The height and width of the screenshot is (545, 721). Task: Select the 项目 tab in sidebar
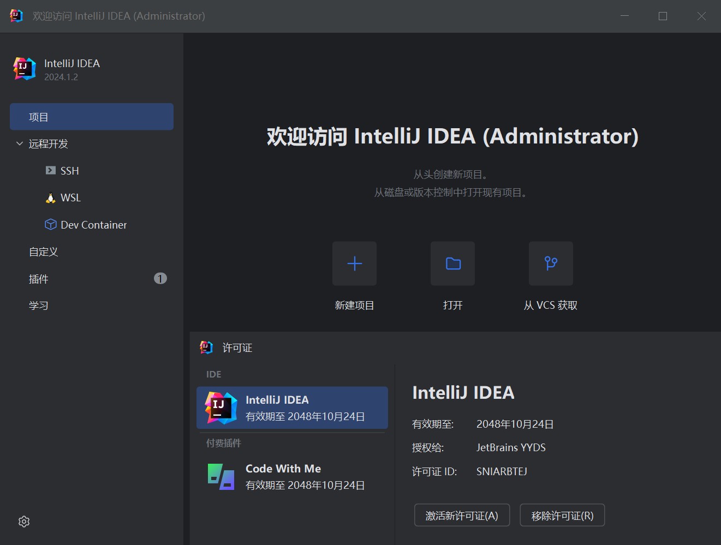pos(92,117)
